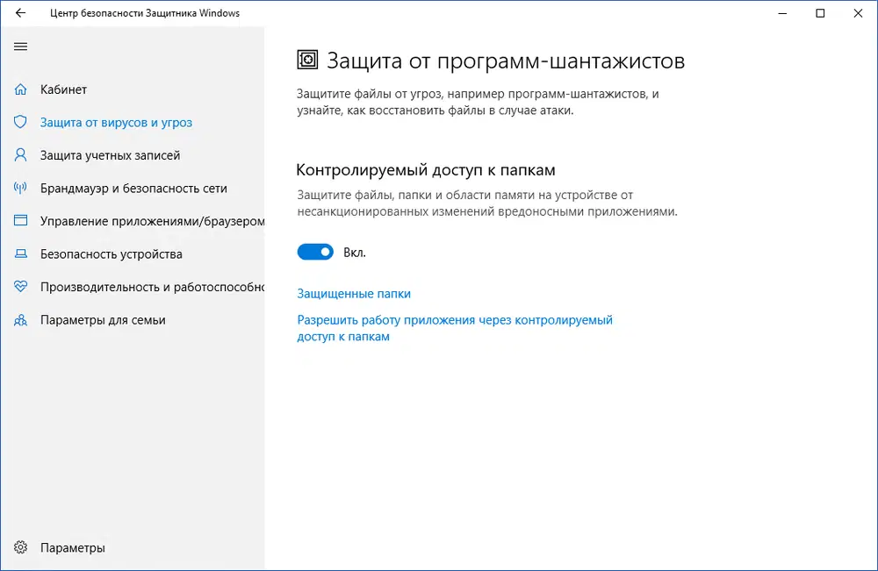
Task: Select the virus and threat protection shield icon
Action: tap(20, 122)
